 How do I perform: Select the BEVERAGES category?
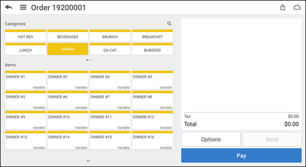click(x=68, y=36)
